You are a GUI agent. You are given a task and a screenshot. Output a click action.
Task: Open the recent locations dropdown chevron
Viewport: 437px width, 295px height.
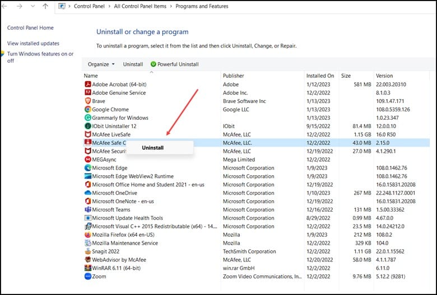coord(33,6)
